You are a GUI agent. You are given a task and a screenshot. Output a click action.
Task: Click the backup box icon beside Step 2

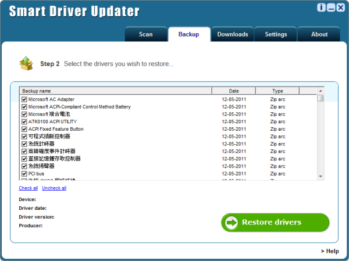pyautogui.click(x=26, y=63)
